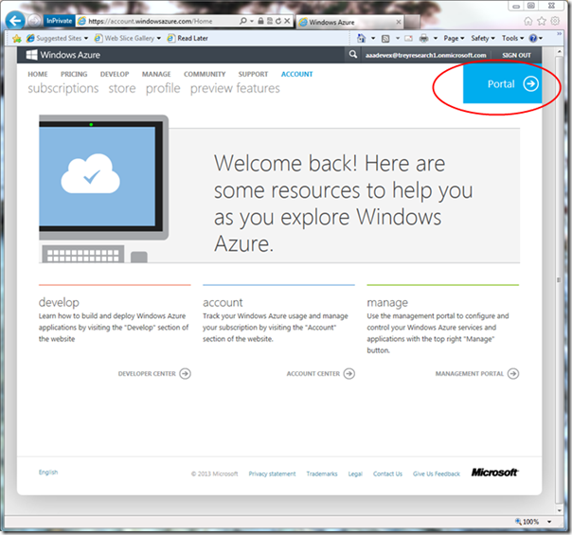Screen dimensions: 572x535
Task: Open the COMMUNITY navigation item
Action: pyautogui.click(x=205, y=74)
